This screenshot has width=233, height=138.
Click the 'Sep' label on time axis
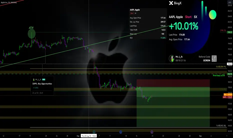tap(200, 136)
